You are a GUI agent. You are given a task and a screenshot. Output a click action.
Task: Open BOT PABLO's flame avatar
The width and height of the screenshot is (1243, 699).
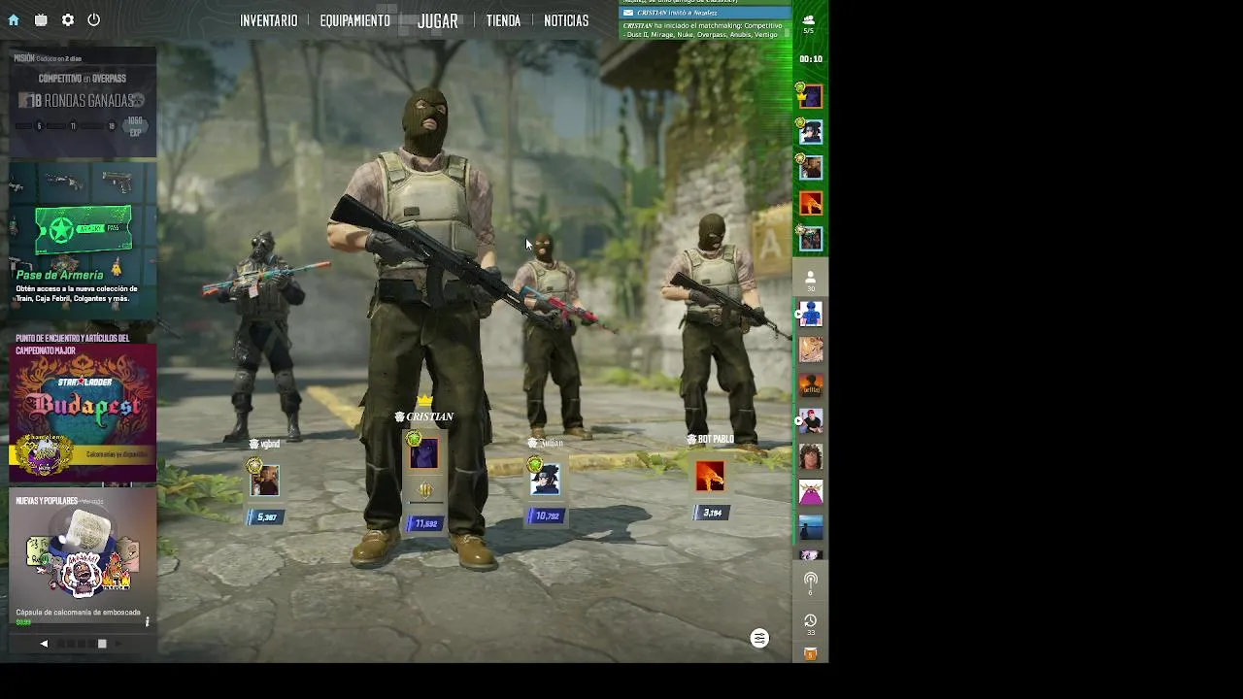click(710, 476)
